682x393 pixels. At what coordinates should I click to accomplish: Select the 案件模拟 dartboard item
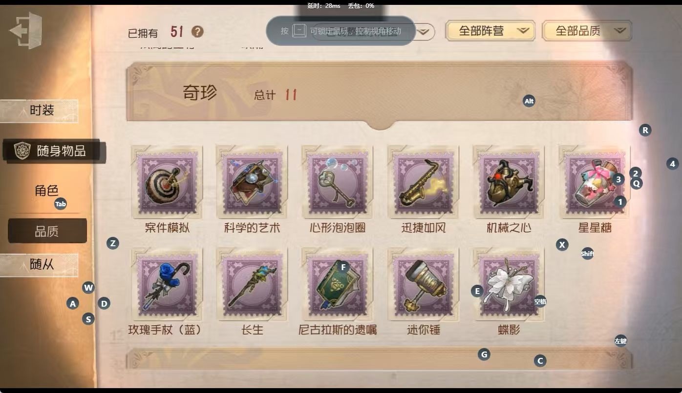167,182
